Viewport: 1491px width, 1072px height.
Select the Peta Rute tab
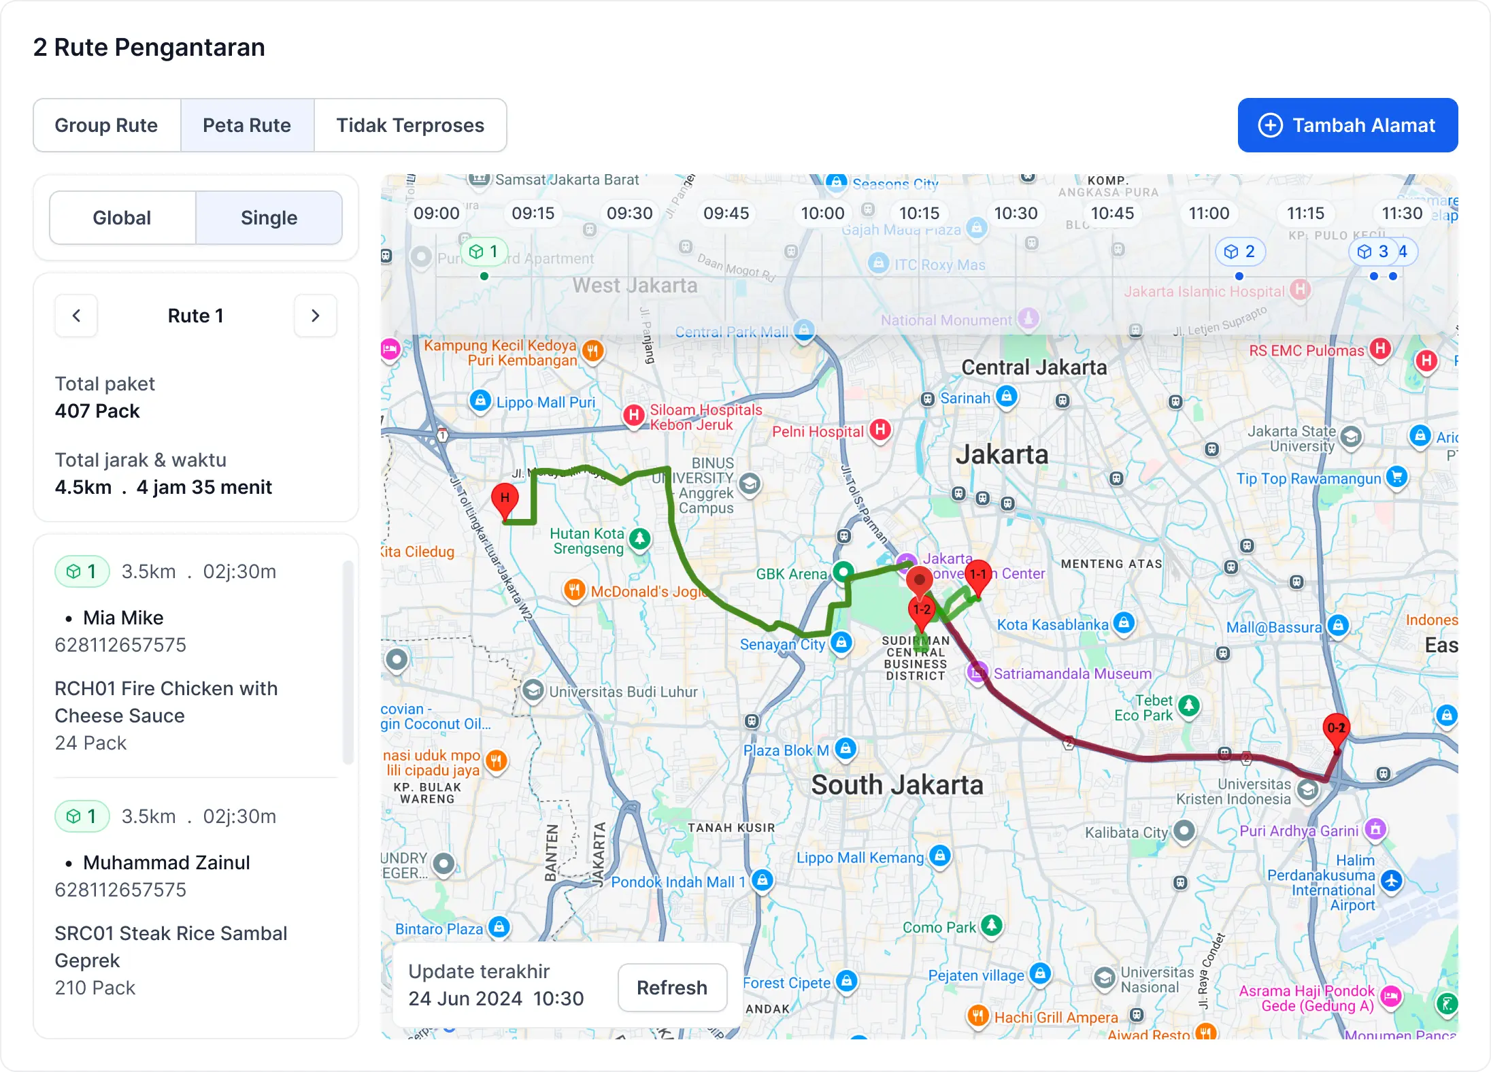point(247,125)
